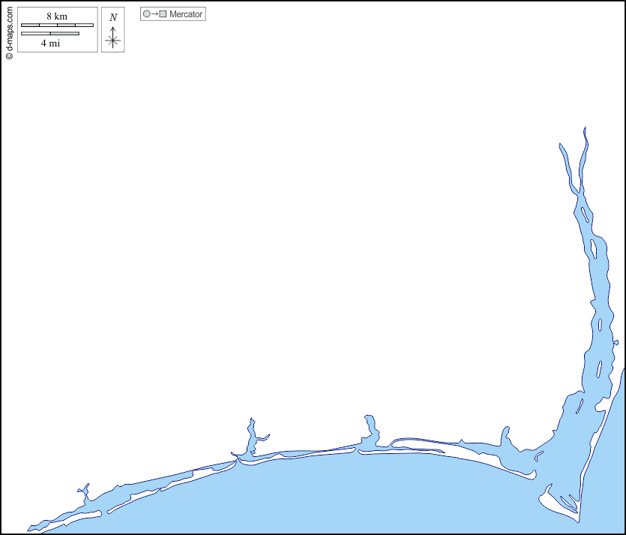This screenshot has width=626, height=535.
Task: Click the kilometer scale bar
Action: (x=57, y=26)
